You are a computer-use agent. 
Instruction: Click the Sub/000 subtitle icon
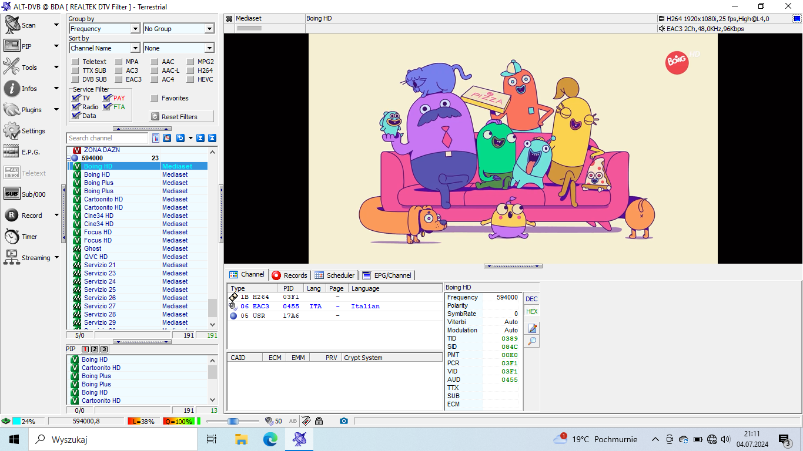(x=12, y=194)
